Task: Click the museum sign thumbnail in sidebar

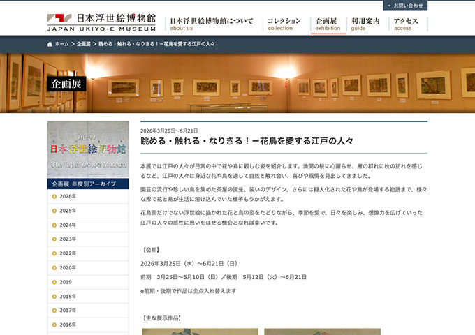Action: pos(88,149)
